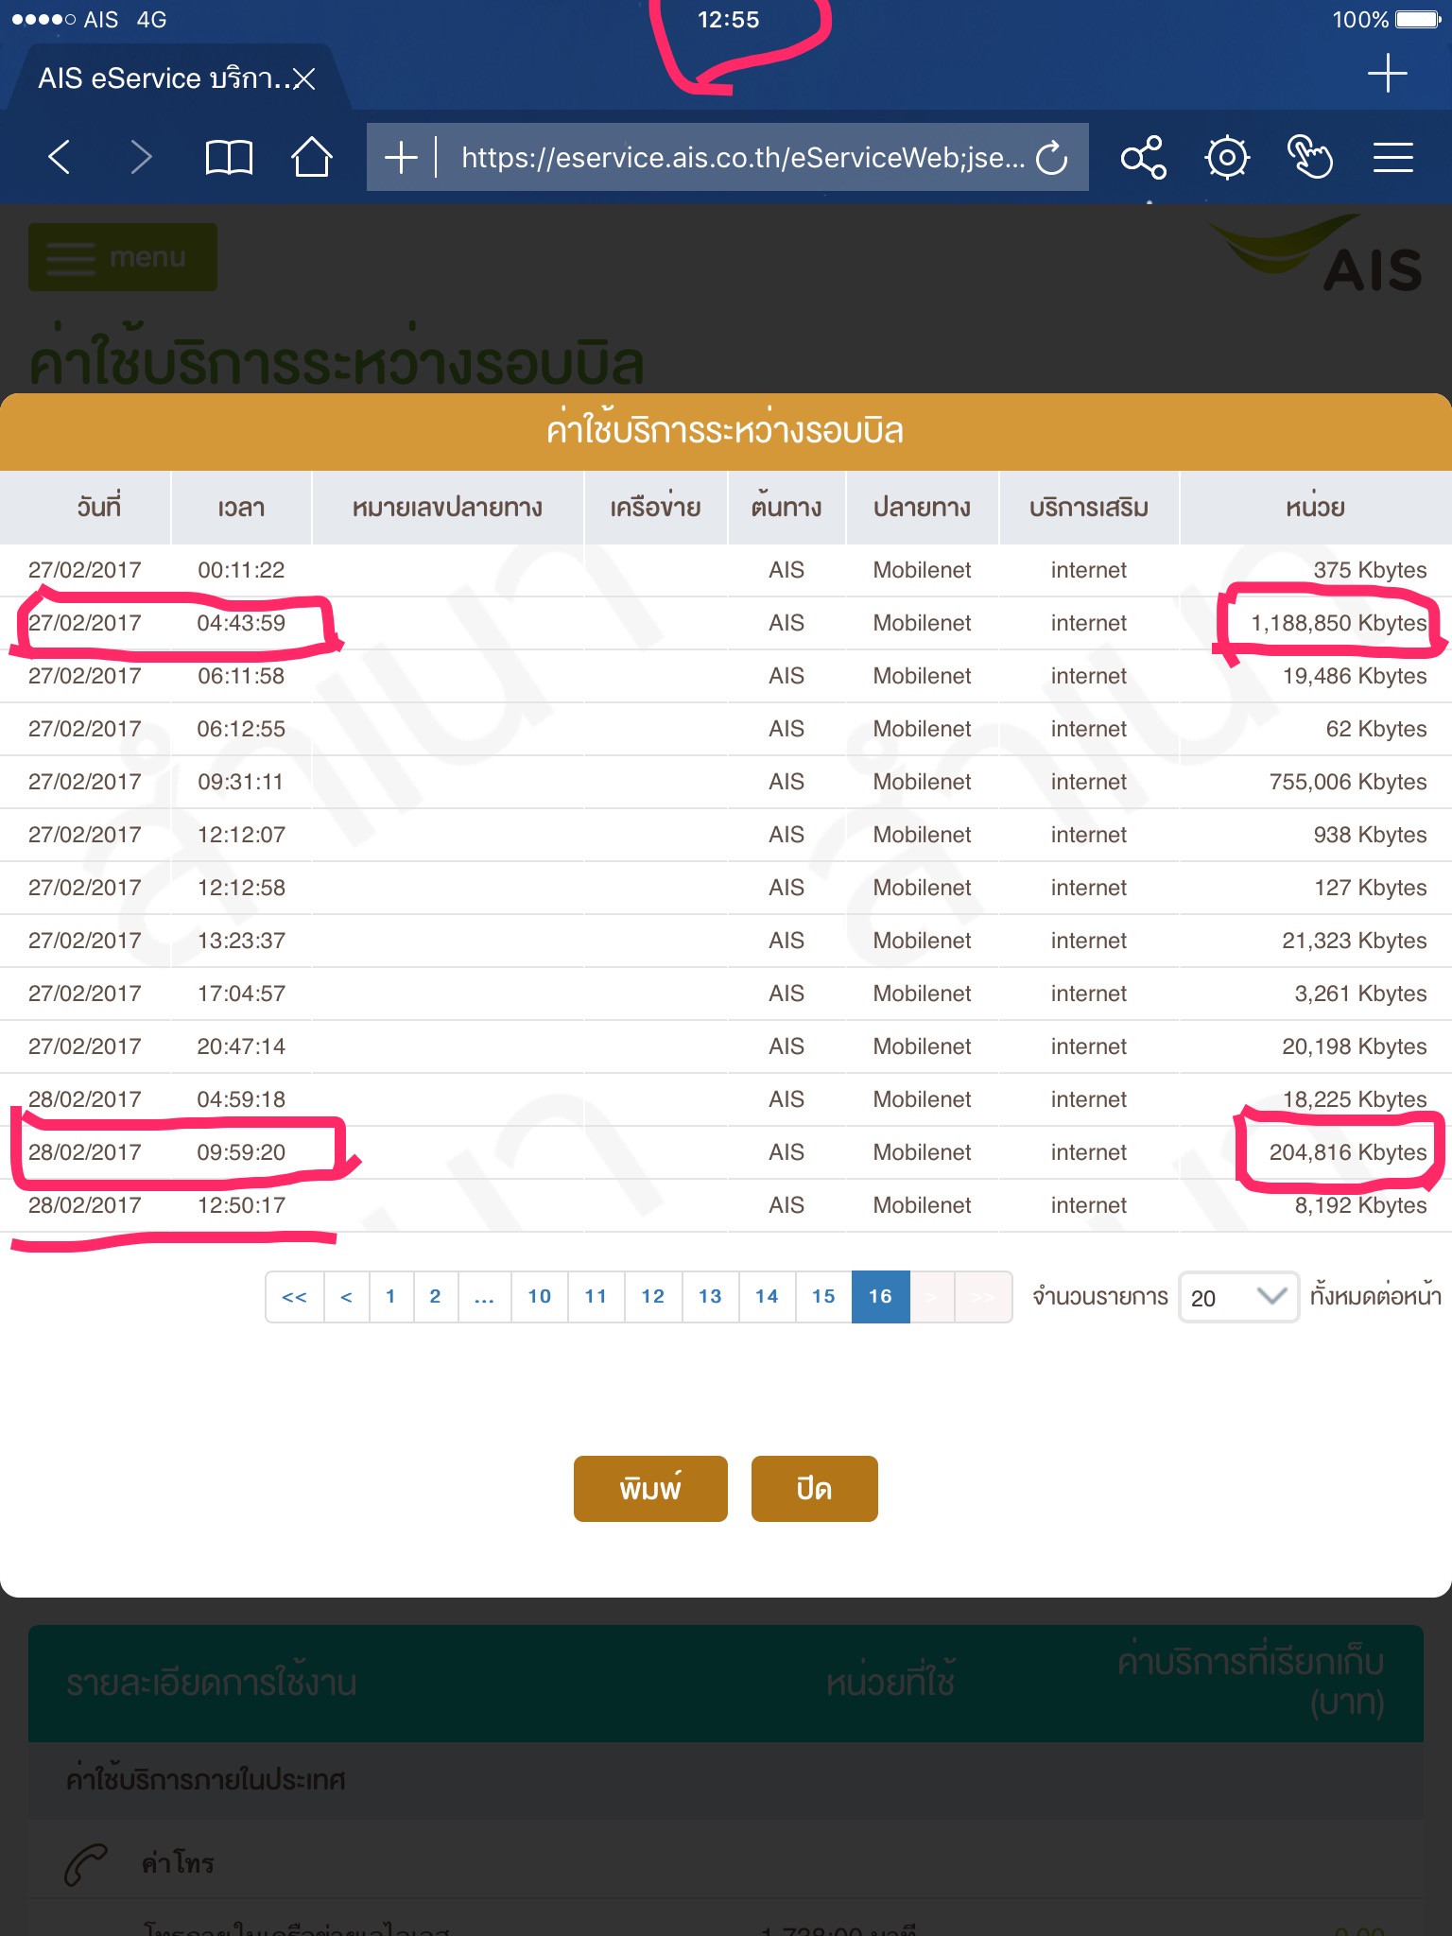Open the ... pagination ellipsis
The image size is (1452, 1936).
point(484,1297)
